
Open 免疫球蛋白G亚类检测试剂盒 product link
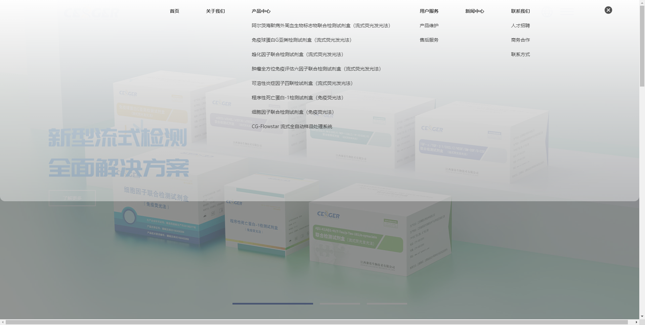coord(302,40)
